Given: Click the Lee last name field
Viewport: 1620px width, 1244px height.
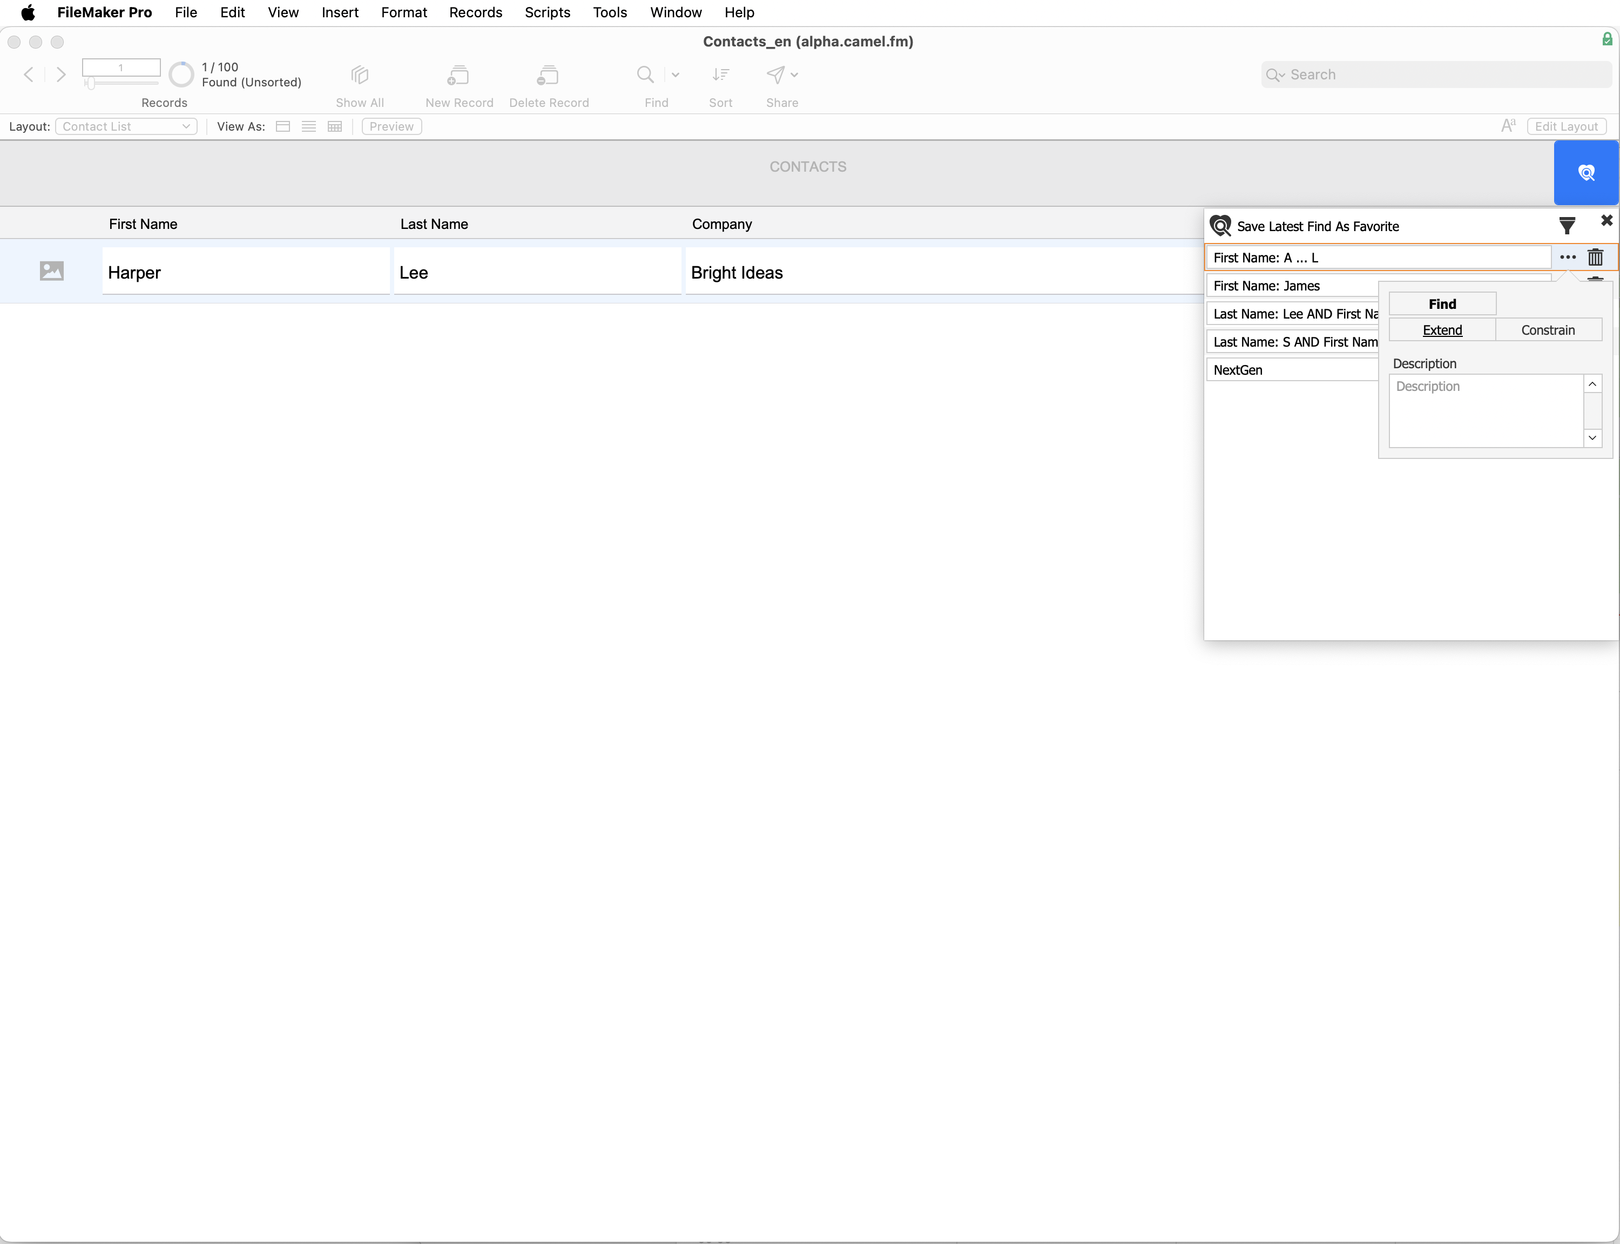Looking at the screenshot, I should (x=537, y=272).
